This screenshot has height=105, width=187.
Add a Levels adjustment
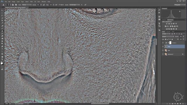click(x=169, y=24)
